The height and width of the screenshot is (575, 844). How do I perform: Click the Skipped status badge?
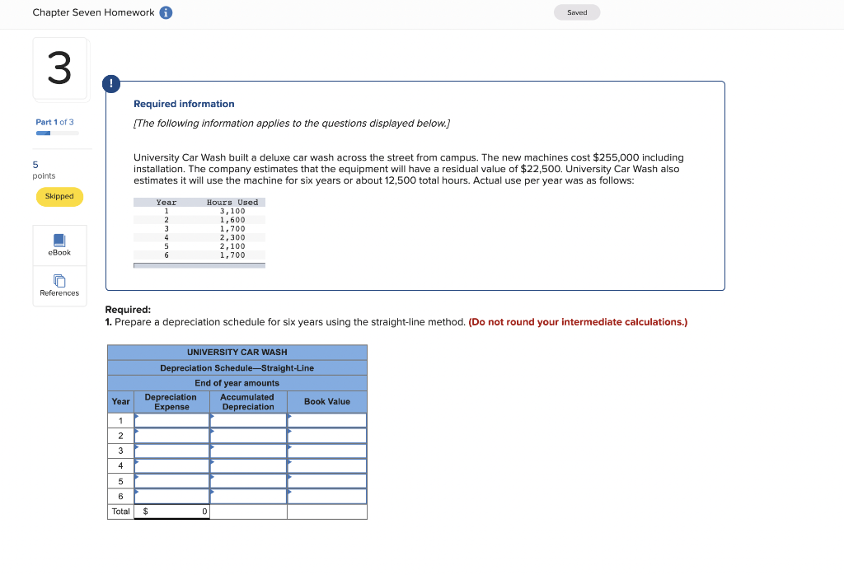(x=59, y=196)
